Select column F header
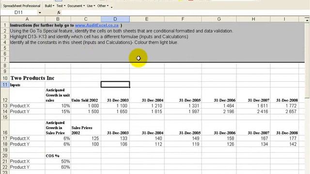The image size is (310, 174). [183, 19]
